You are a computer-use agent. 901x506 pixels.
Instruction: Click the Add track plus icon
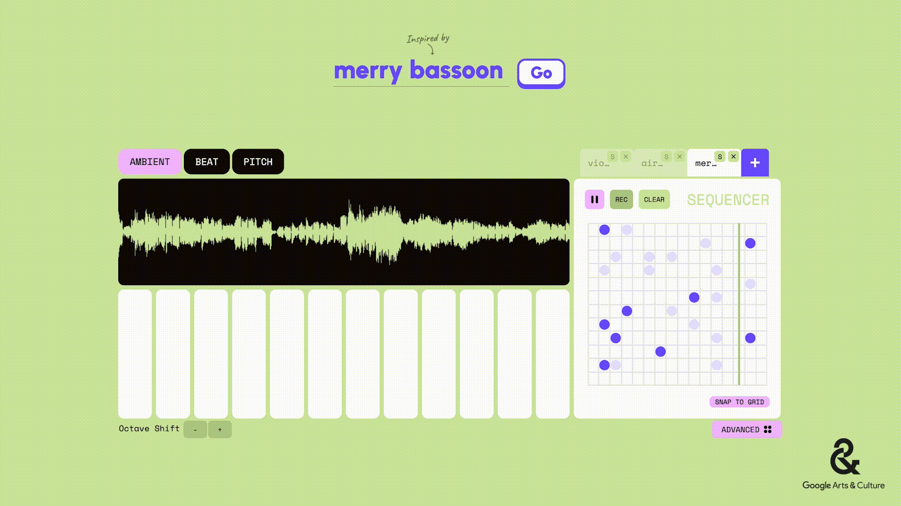[754, 163]
